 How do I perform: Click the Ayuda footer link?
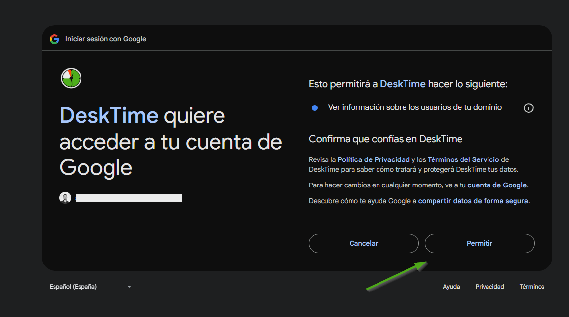click(x=451, y=287)
